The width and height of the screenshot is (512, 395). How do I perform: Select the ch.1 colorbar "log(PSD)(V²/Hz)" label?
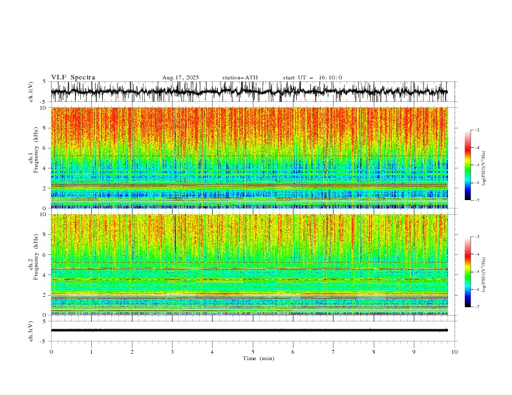[484, 168]
